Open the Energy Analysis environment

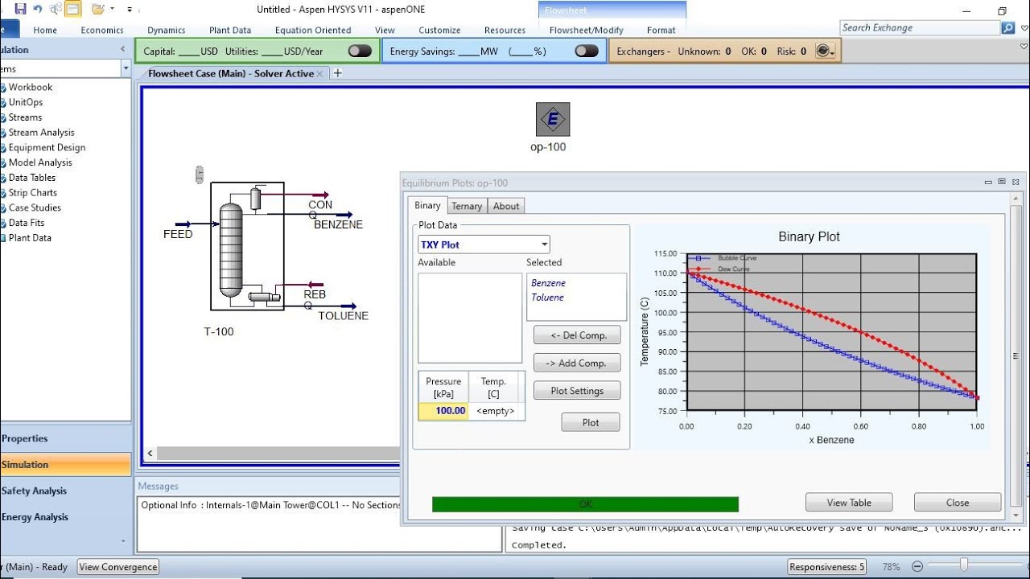pyautogui.click(x=65, y=517)
